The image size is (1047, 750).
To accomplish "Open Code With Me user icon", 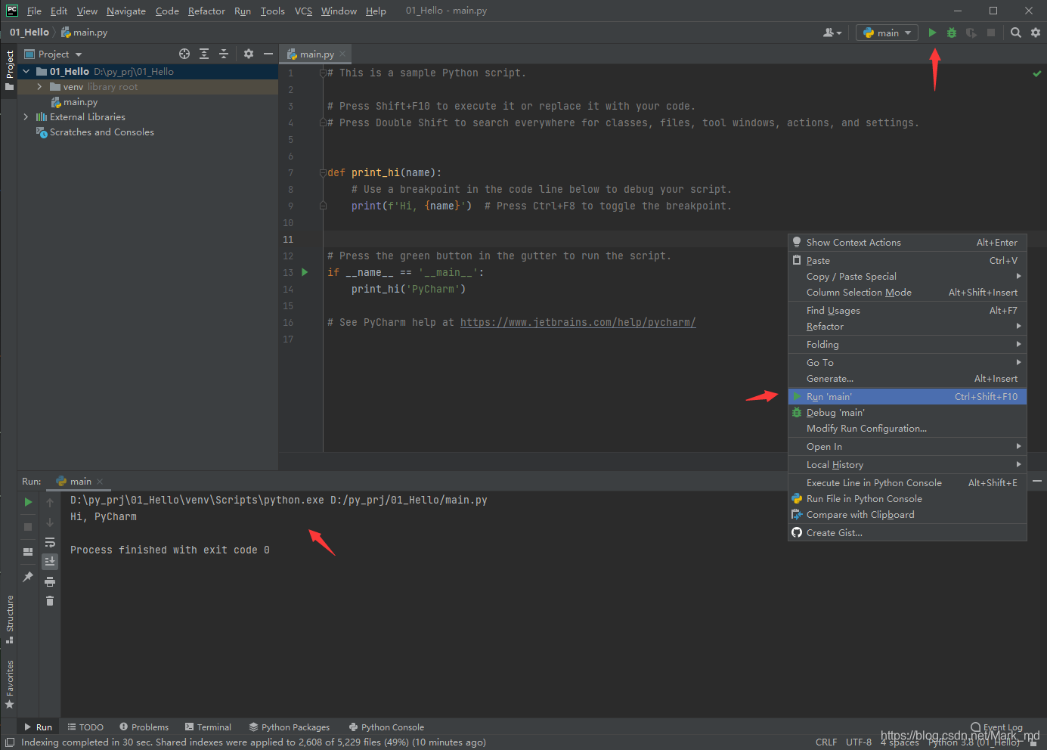I will point(832,33).
